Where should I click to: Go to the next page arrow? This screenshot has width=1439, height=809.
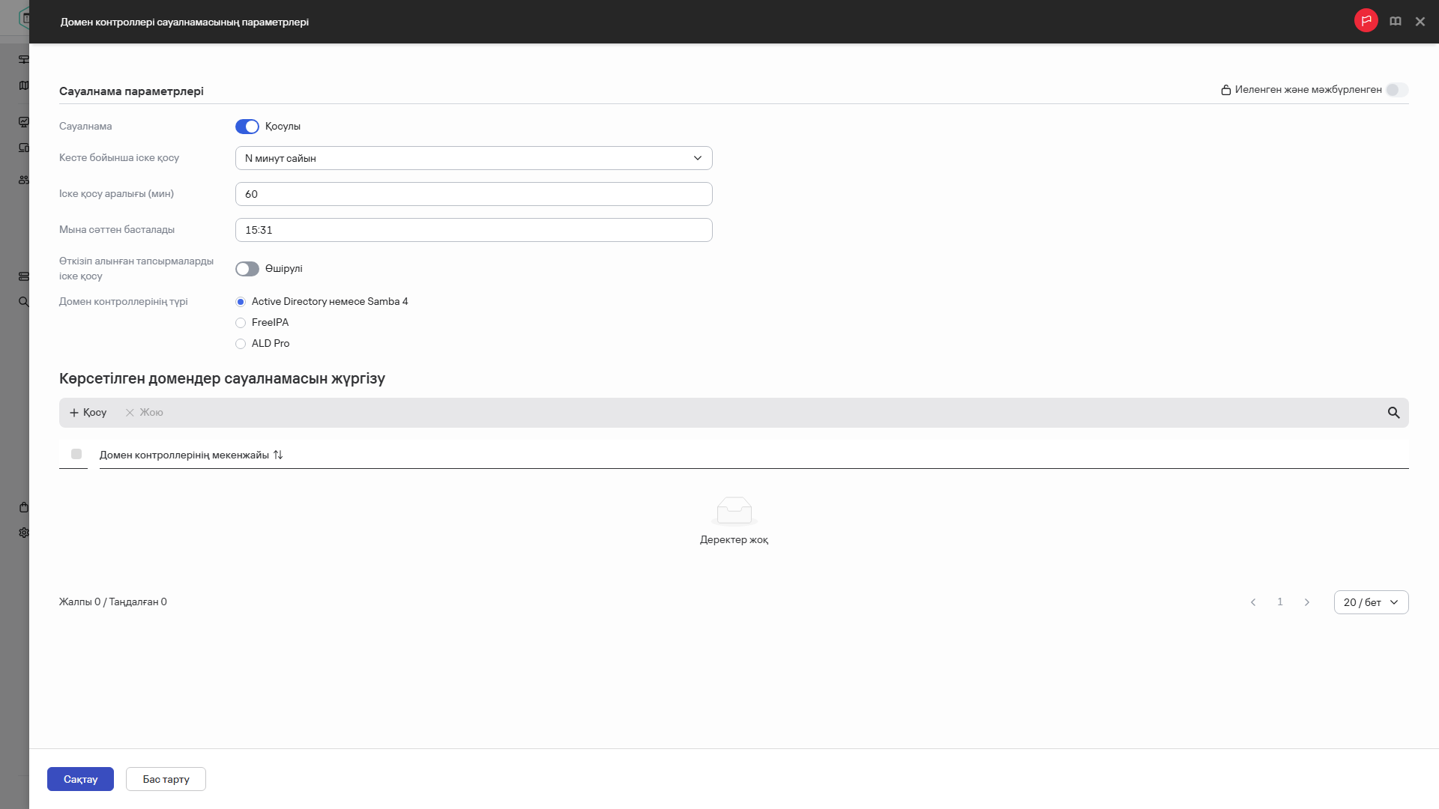tap(1307, 602)
